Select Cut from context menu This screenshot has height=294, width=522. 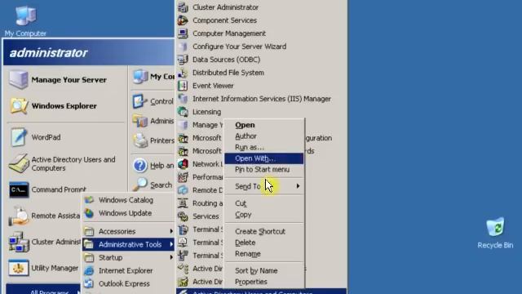[264, 203]
